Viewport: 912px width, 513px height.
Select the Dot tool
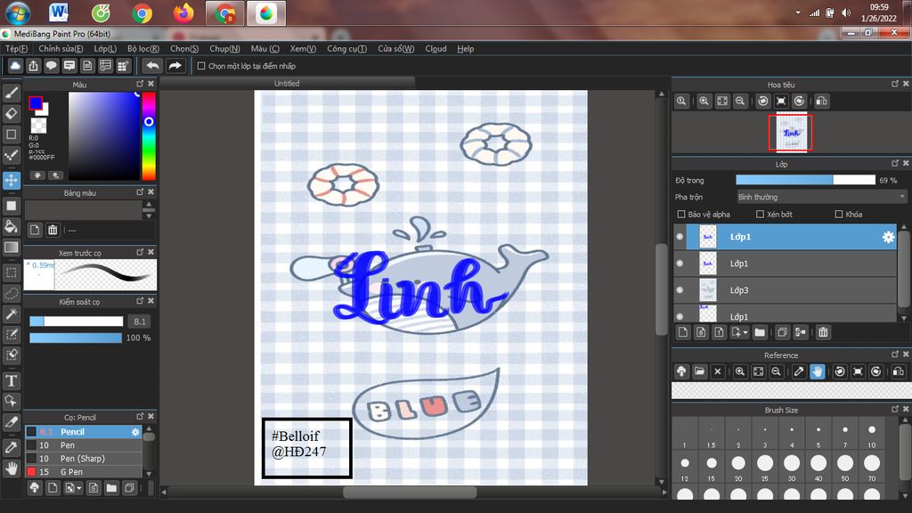pyautogui.click(x=11, y=155)
